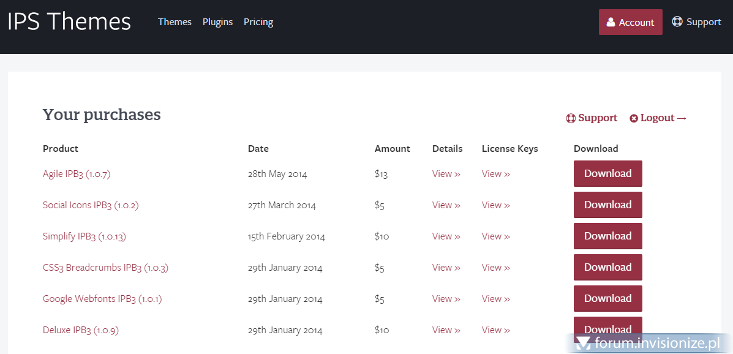Click the lifebuoy icon beside Support above the table
Viewport: 733px width, 354px height.
[x=571, y=118]
